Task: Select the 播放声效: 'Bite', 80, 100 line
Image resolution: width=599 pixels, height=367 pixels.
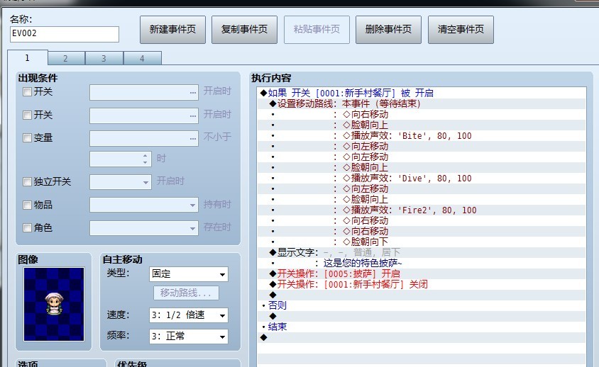Action: point(422,136)
